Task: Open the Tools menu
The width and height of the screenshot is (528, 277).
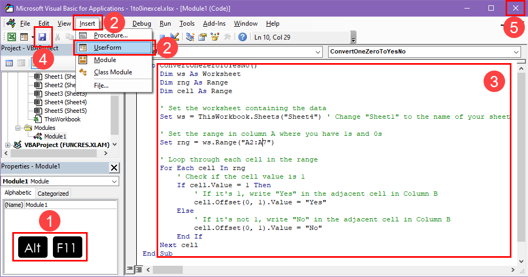Action: coord(187,24)
